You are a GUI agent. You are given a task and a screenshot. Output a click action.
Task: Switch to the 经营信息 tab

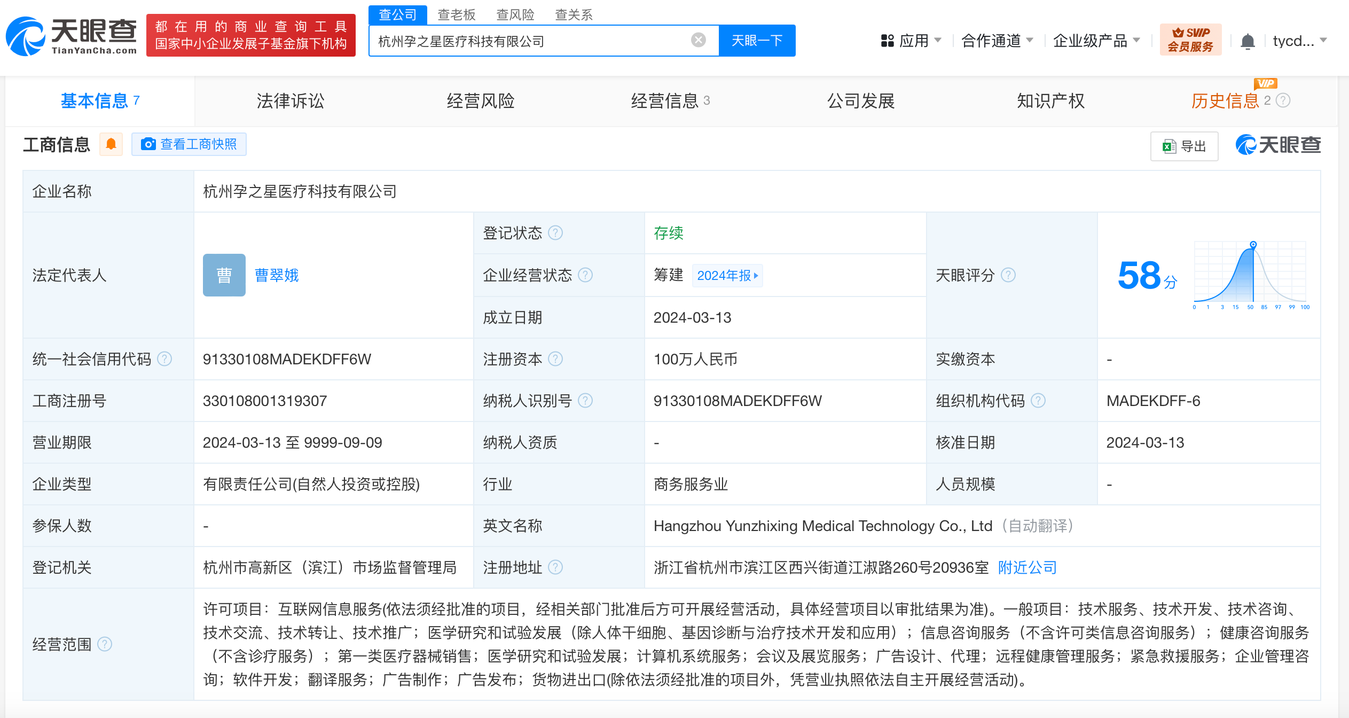click(x=670, y=101)
